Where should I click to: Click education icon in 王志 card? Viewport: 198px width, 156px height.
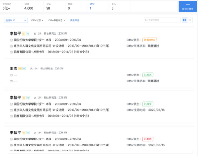coord(11,75)
